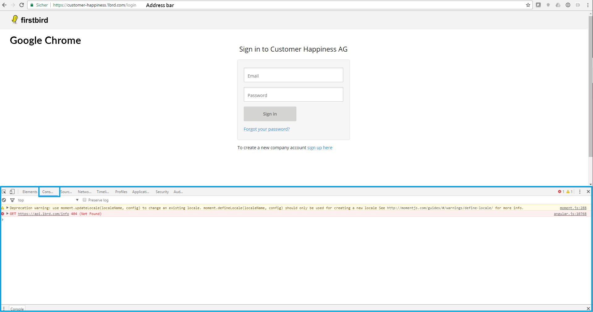Viewport: 593px width, 312px height.
Task: Click the page vertical scrollbar
Action: (x=591, y=86)
